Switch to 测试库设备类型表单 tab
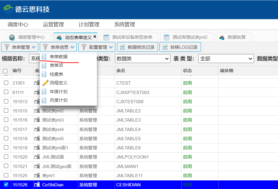Image resolution: width=278 pixels, height=189 pixels. tap(129, 37)
